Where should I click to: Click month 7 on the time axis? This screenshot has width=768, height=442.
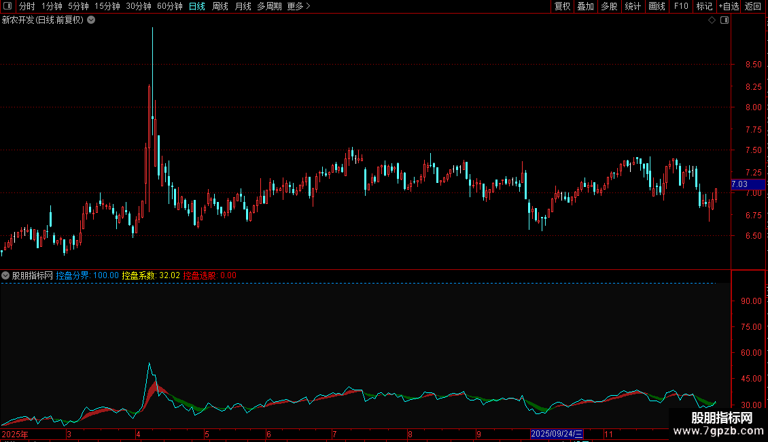pos(334,434)
